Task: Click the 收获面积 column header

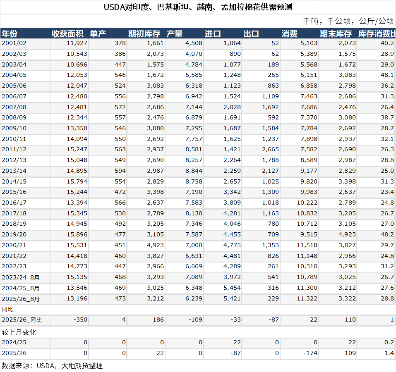Action: pyautogui.click(x=67, y=33)
